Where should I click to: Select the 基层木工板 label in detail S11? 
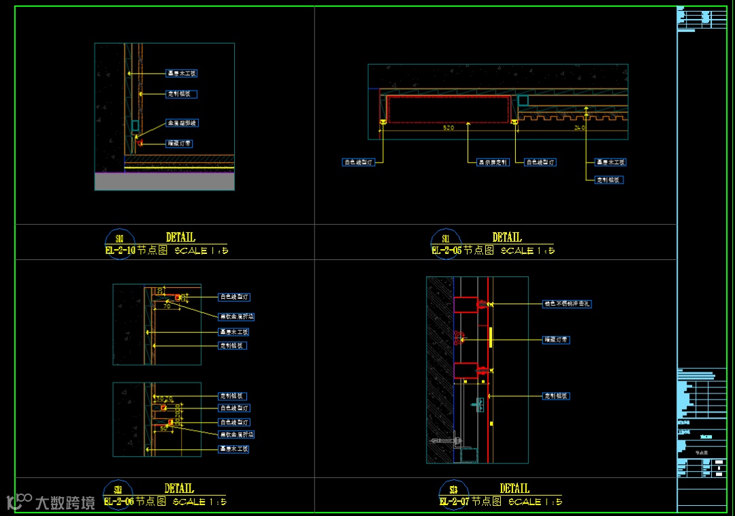click(610, 162)
